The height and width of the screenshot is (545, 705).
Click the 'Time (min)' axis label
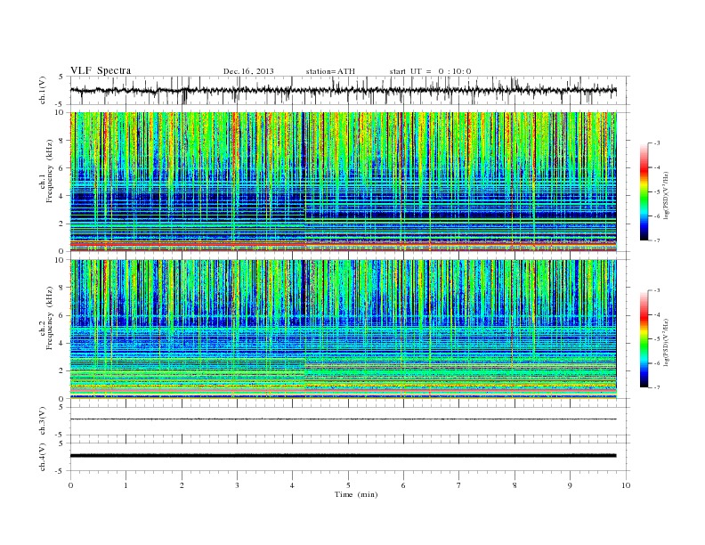click(356, 494)
